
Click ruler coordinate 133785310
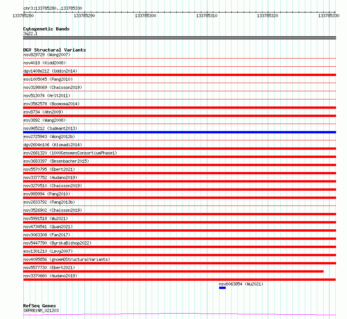pyautogui.click(x=207, y=16)
